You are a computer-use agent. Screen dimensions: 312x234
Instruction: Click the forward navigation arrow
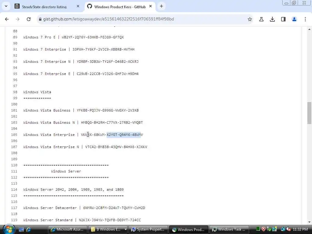[x=18, y=19]
